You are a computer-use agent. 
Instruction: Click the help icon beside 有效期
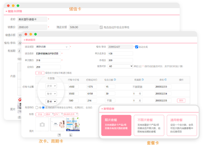pos(143,79)
